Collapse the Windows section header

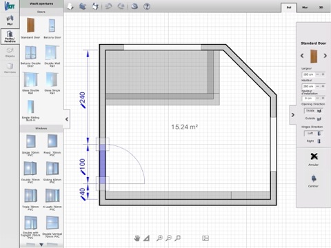click(x=41, y=128)
